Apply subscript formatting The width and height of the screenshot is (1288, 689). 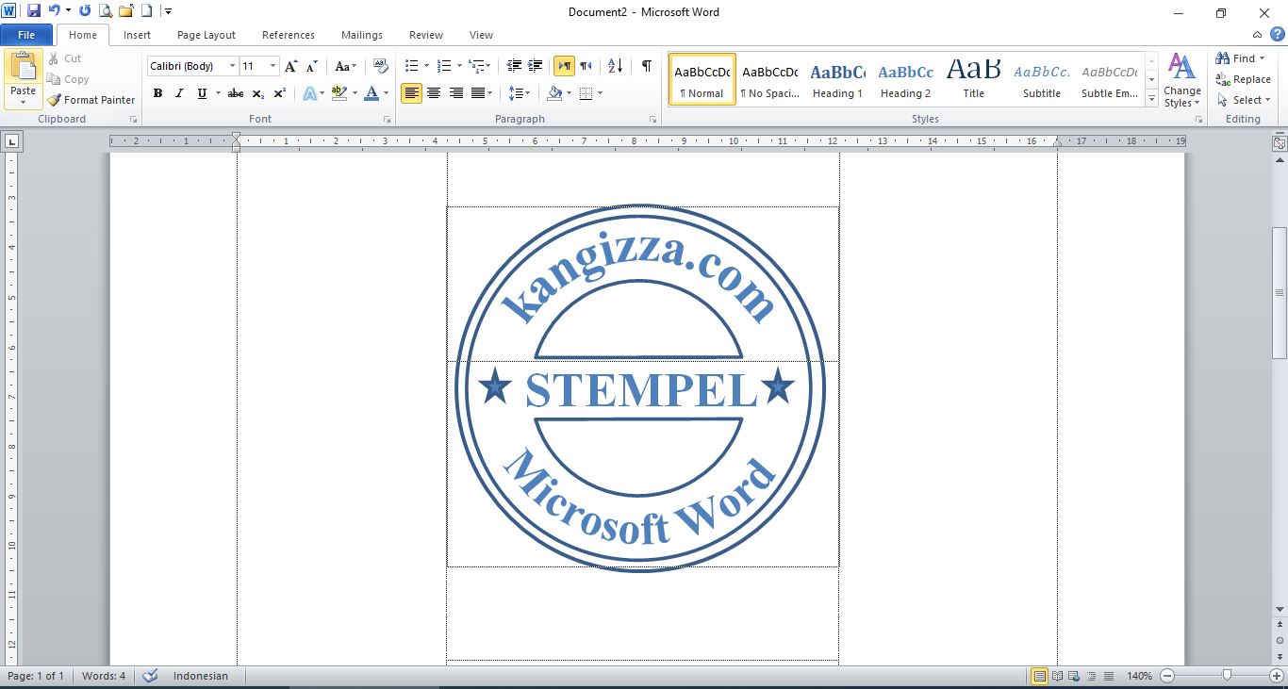pos(258,93)
